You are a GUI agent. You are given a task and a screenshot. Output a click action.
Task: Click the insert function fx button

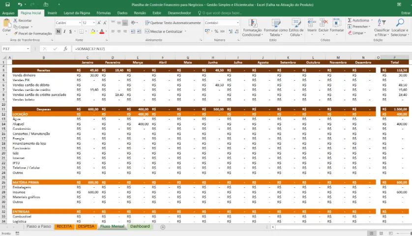coord(66,49)
